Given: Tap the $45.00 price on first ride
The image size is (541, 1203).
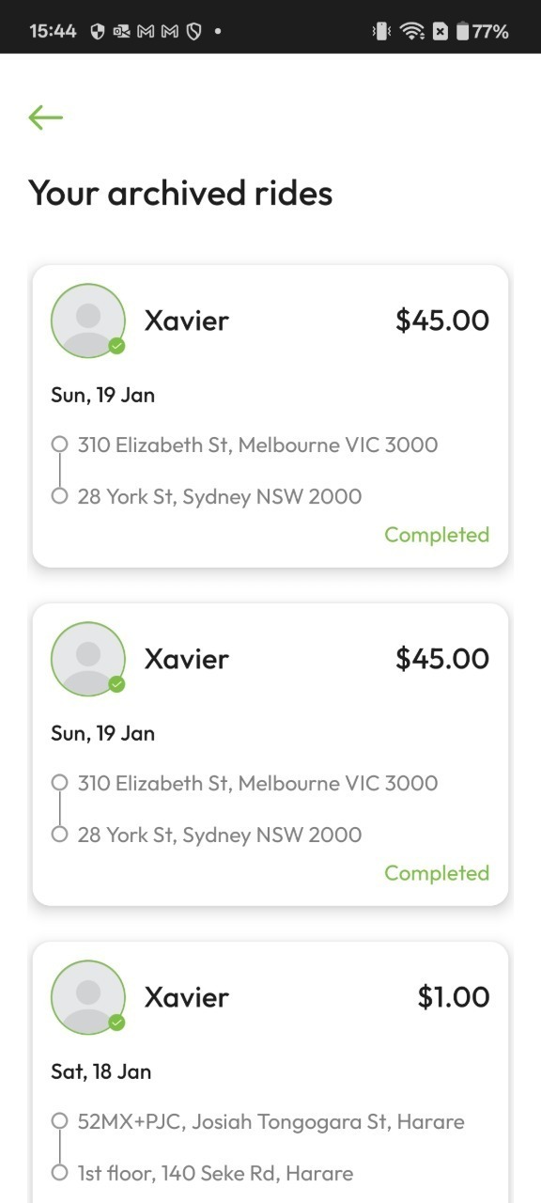Looking at the screenshot, I should click(x=442, y=320).
